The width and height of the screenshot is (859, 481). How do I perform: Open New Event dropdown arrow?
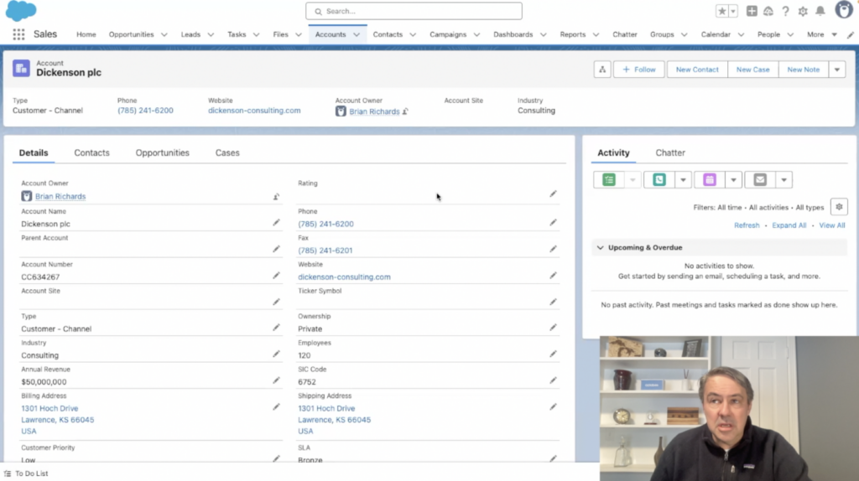click(733, 180)
